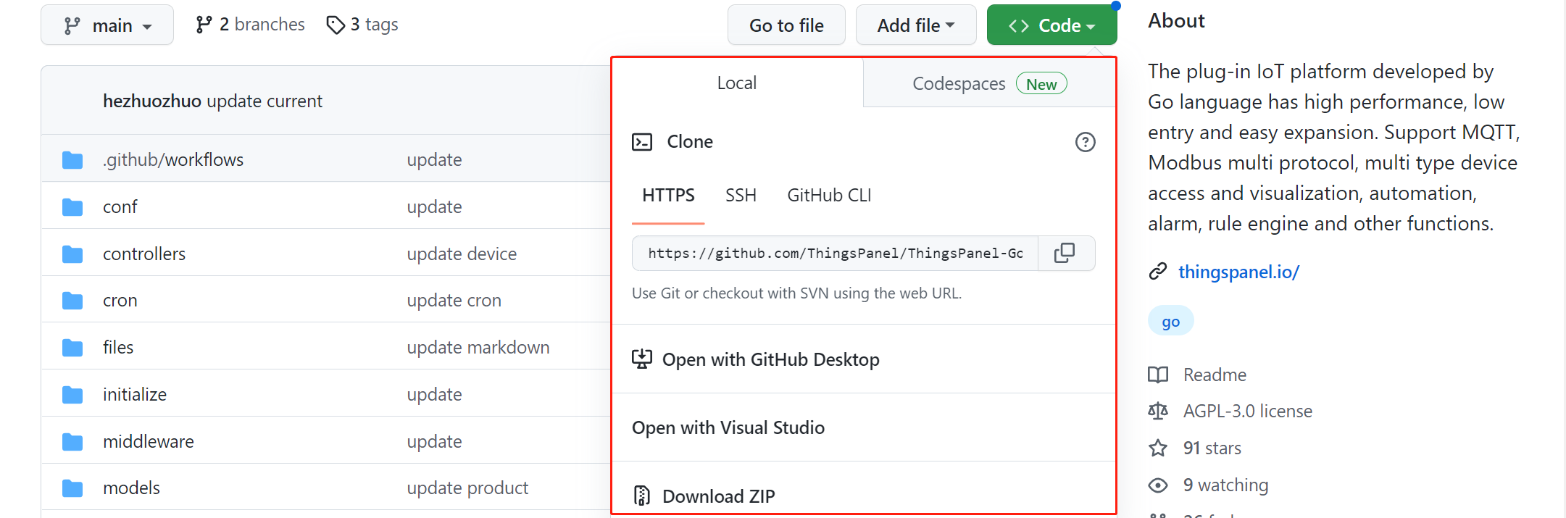The height and width of the screenshot is (518, 1566).
Task: Select Download ZIP option
Action: [718, 496]
